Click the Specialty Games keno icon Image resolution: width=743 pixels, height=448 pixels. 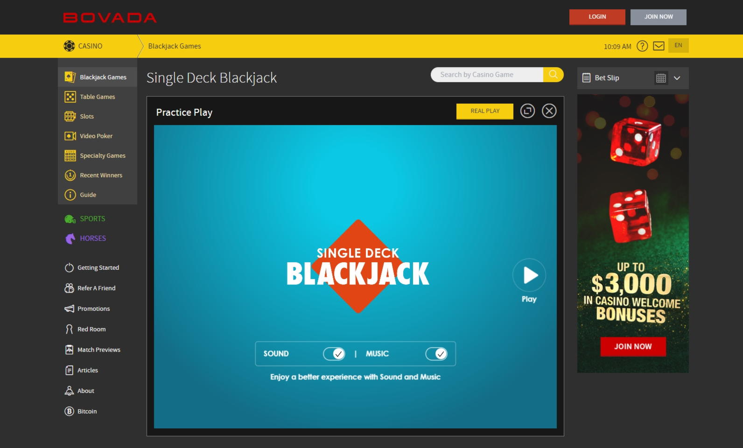(x=70, y=155)
